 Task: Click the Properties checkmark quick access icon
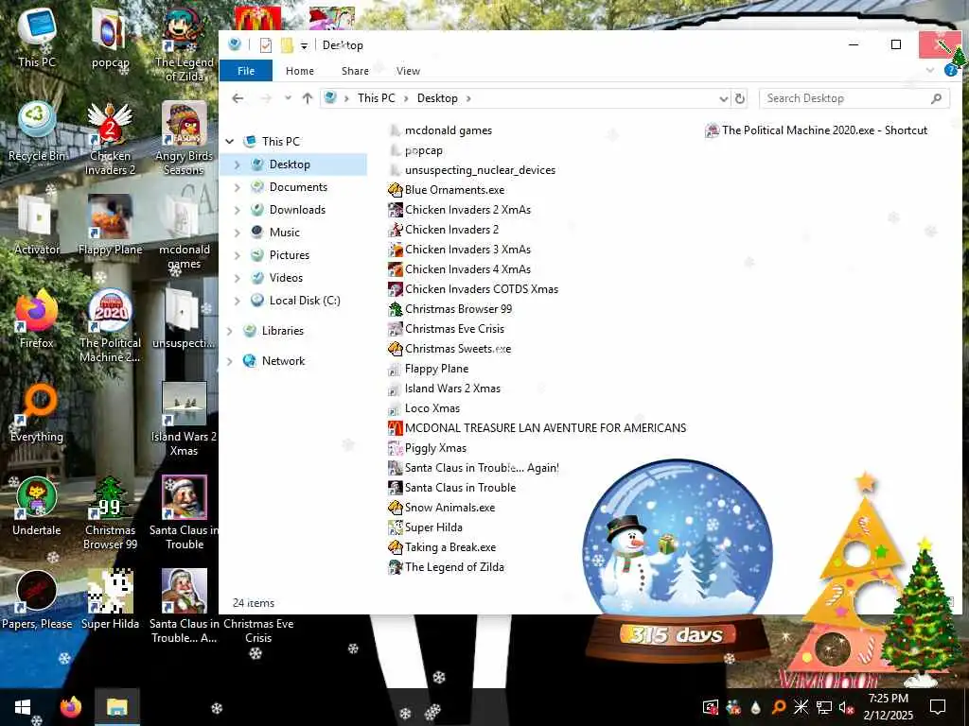click(x=266, y=45)
